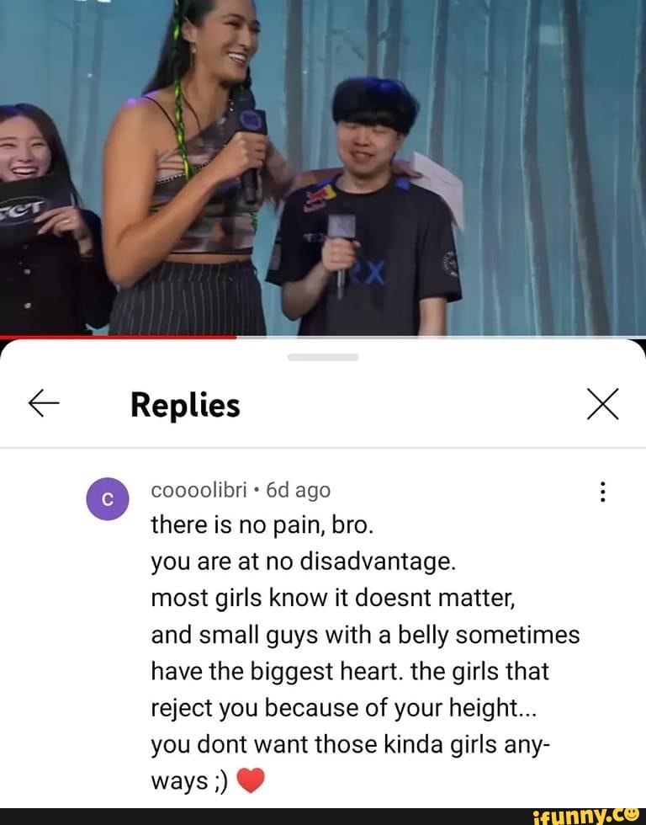Close the Replies panel with X
Image resolution: width=646 pixels, height=825 pixels.
(602, 403)
